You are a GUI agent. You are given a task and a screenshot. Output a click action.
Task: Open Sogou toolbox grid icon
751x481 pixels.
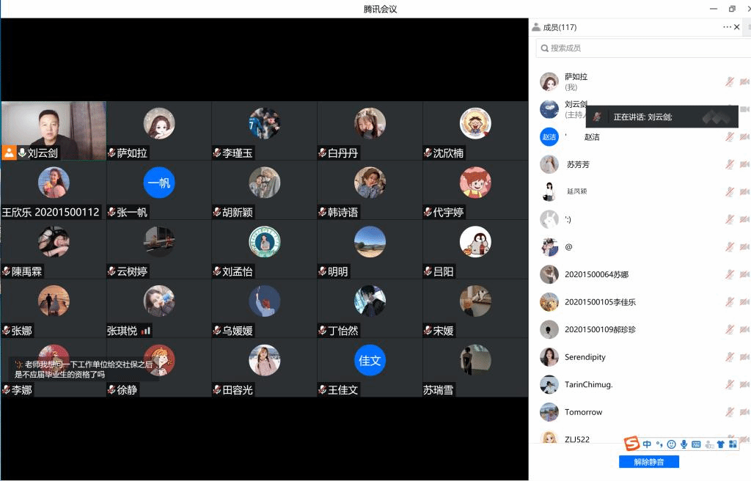coord(733,444)
